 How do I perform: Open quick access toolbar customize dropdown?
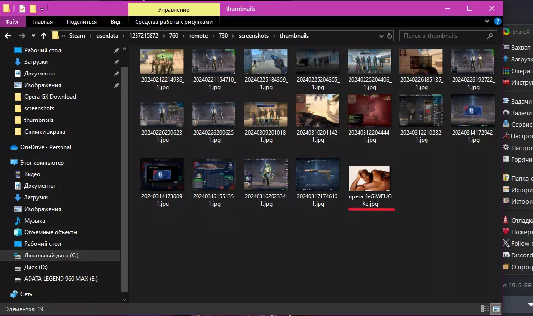click(x=42, y=9)
